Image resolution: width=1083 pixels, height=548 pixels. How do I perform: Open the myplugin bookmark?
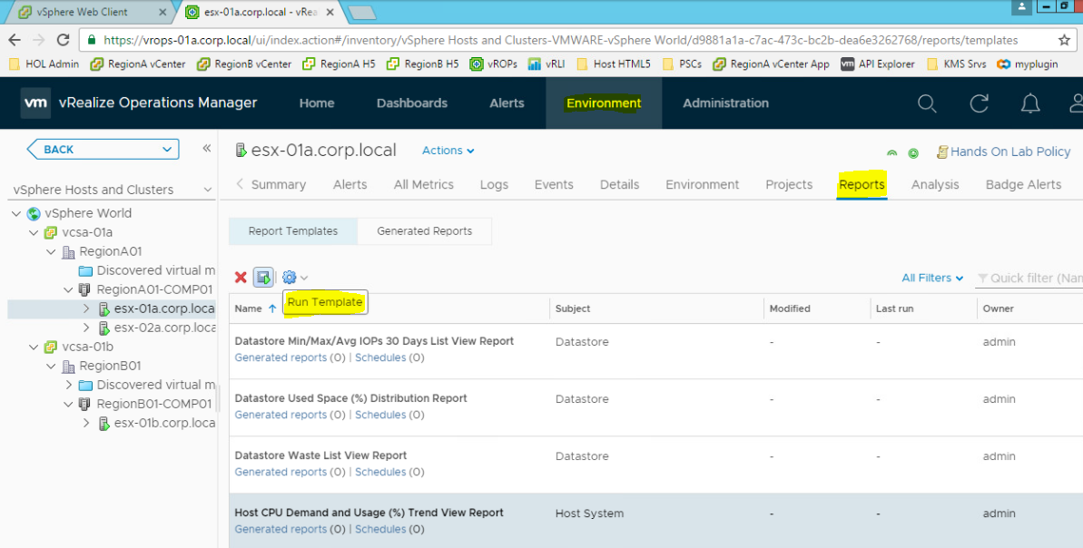pos(1028,64)
